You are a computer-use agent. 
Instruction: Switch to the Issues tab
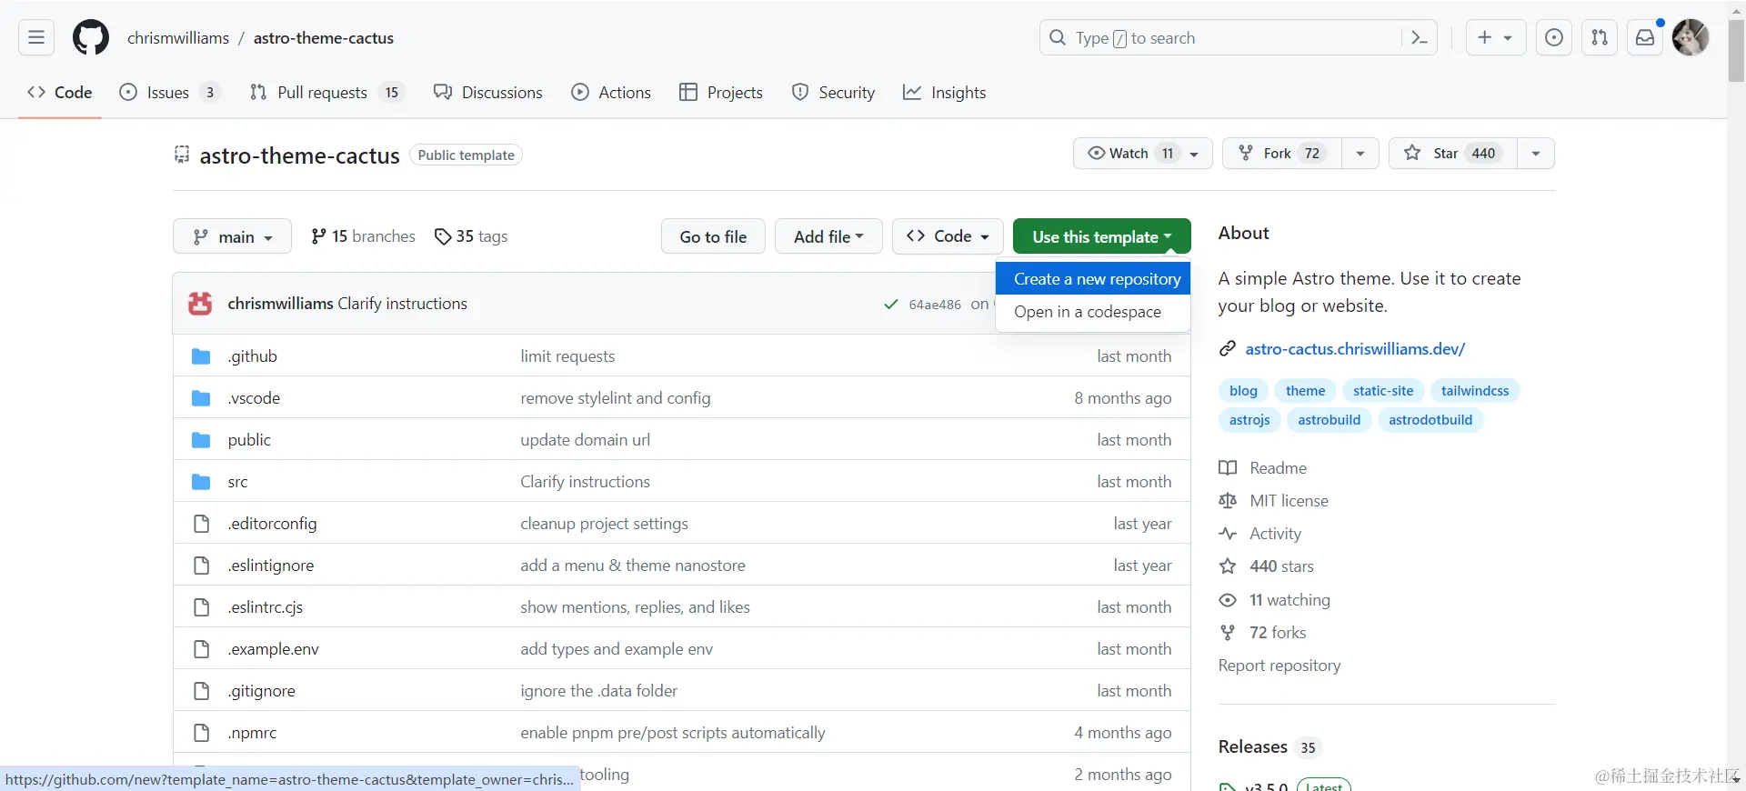click(169, 93)
